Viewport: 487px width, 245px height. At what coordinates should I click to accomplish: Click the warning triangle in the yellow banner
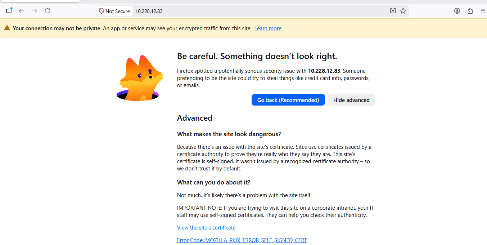[7, 28]
